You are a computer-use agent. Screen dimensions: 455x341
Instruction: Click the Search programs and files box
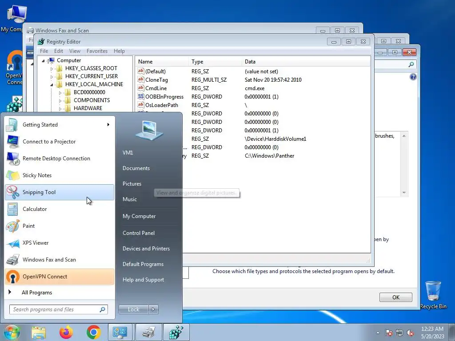tap(58, 309)
